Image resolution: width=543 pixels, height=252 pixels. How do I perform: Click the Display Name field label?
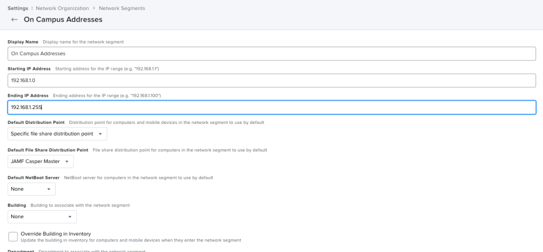pyautogui.click(x=23, y=42)
